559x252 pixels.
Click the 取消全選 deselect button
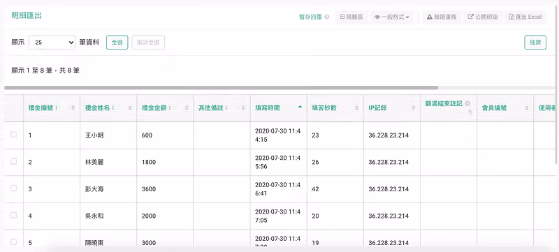click(x=148, y=43)
